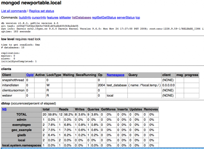
Task: Click the local.temp query cell
Action: 145,85
